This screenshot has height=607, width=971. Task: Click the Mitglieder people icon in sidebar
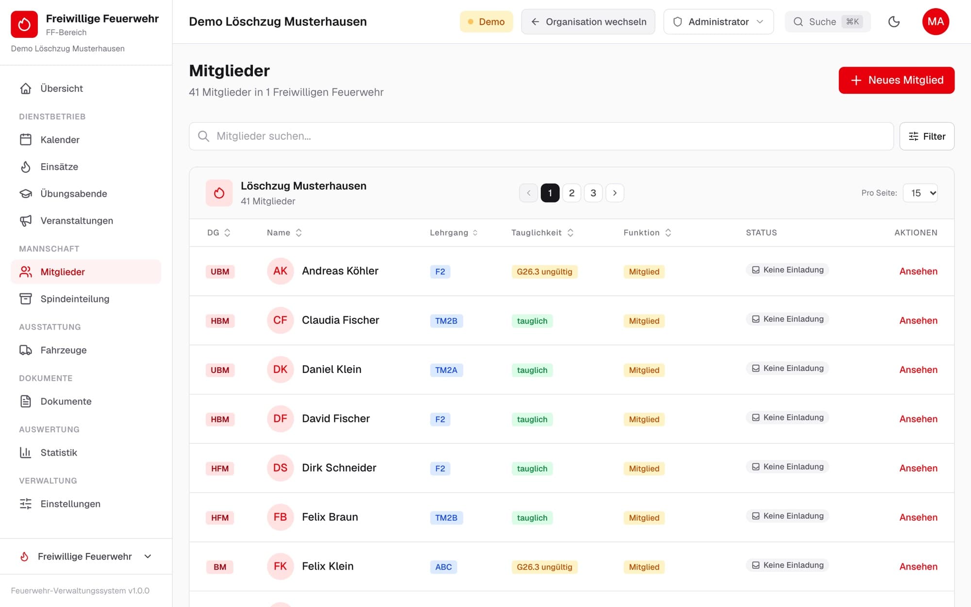click(x=26, y=272)
